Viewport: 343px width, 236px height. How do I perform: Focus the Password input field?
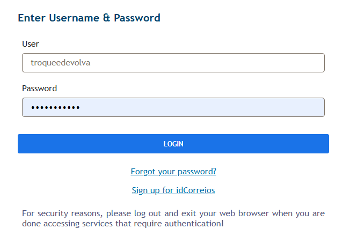[x=173, y=107]
